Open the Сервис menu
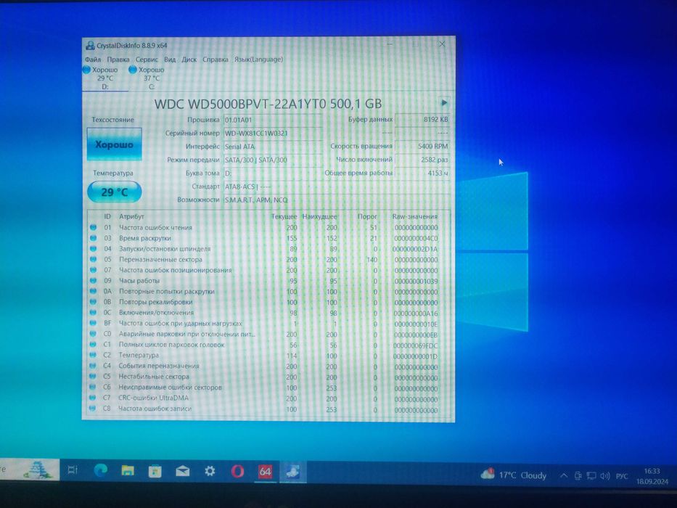The width and height of the screenshot is (677, 508). pos(147,60)
